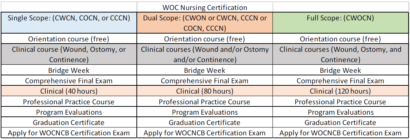
Task: Click the blue Single Scope header cell
Action: [x=69, y=23]
